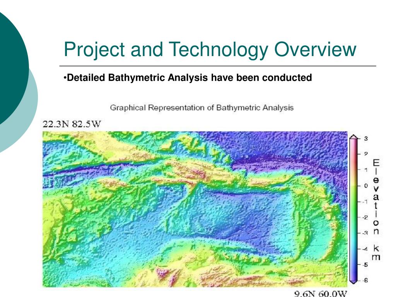This screenshot has width=396, height=297.
Task: Click the elevation color scale bar
Action: [x=353, y=209]
